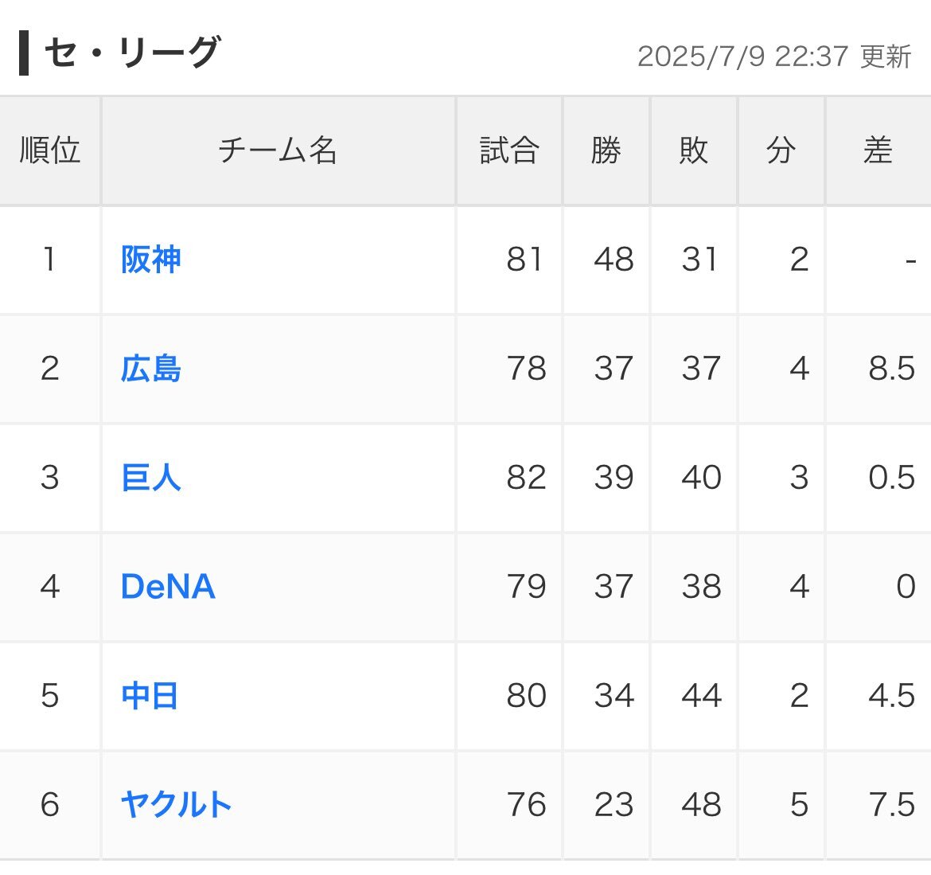
Task: Click the 順位 column header
Action: click(50, 150)
